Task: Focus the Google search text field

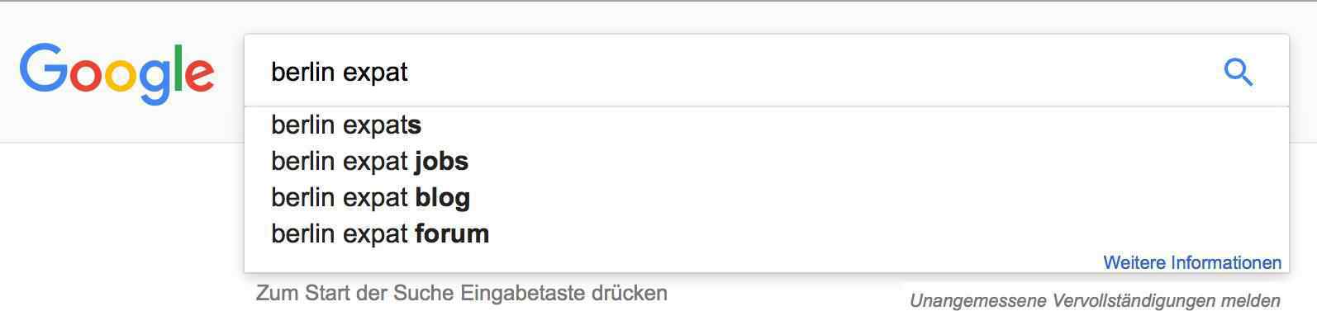Action: (766, 72)
